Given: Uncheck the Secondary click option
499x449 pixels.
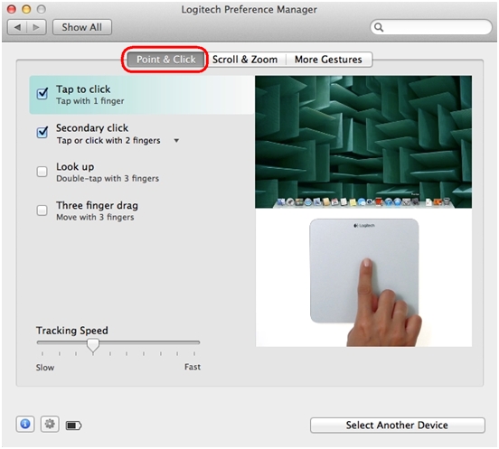Looking at the screenshot, I should click(x=42, y=132).
